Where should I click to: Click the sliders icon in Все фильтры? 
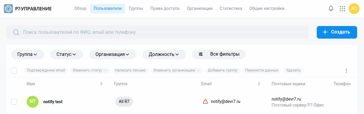click(x=201, y=54)
